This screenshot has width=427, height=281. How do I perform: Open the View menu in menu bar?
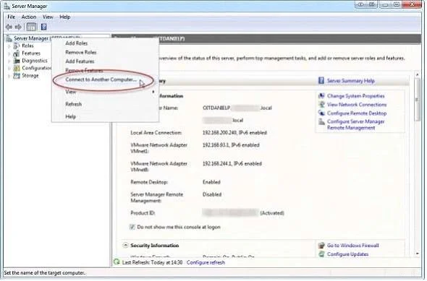[x=48, y=17]
